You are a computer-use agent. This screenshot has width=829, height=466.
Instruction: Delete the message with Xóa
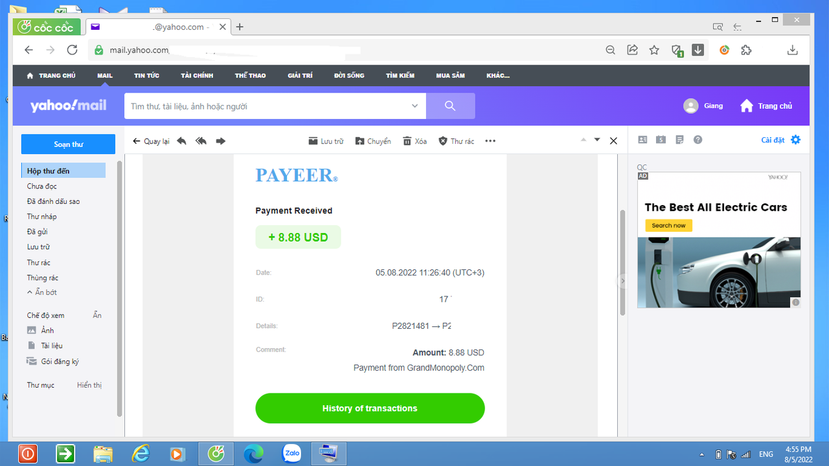coord(414,141)
